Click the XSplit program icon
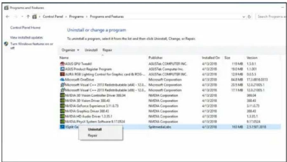The width and height of the screenshot is (287, 162). [x=63, y=127]
